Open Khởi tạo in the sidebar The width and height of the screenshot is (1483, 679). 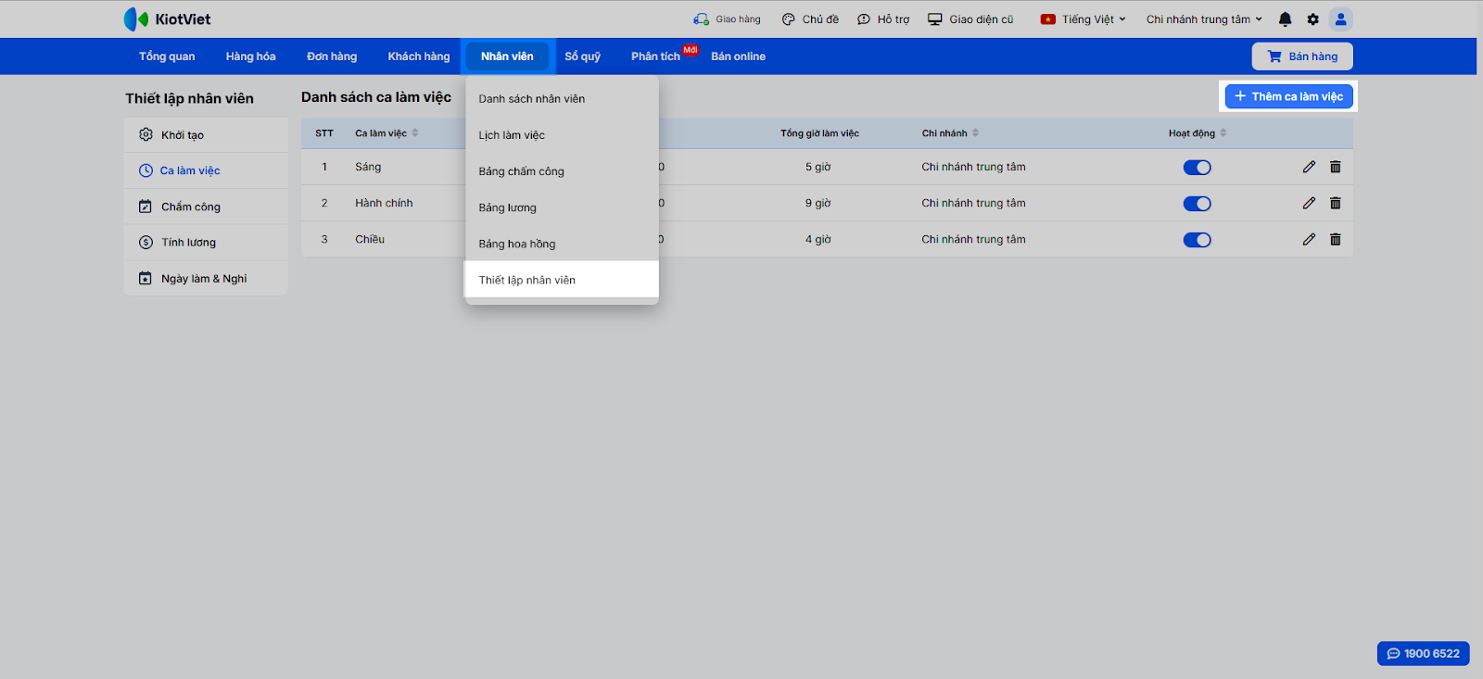[206, 134]
